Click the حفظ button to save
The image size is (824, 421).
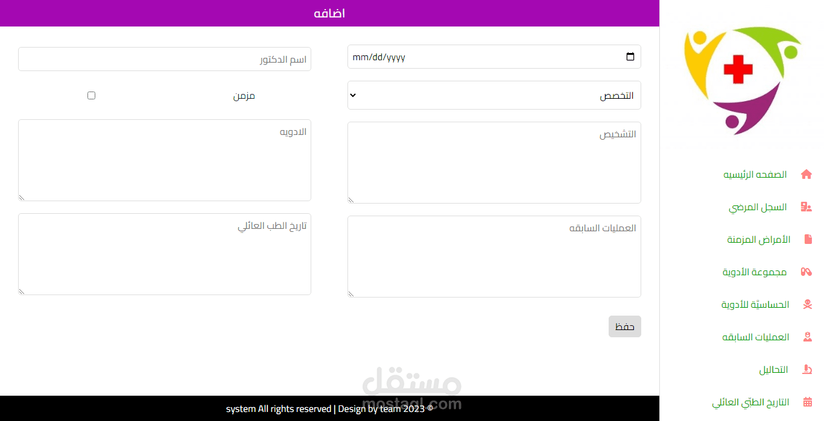click(x=624, y=326)
